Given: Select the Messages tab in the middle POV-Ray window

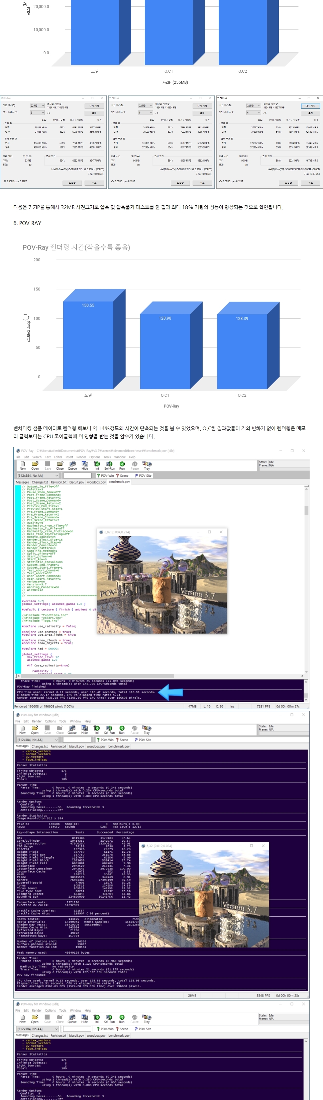Looking at the screenshot, I should point(22,746).
